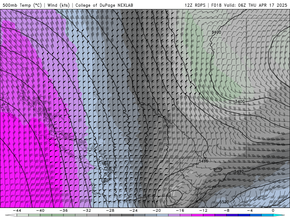
Task: Click the 0 color scale label
Action: click(x=273, y=210)
